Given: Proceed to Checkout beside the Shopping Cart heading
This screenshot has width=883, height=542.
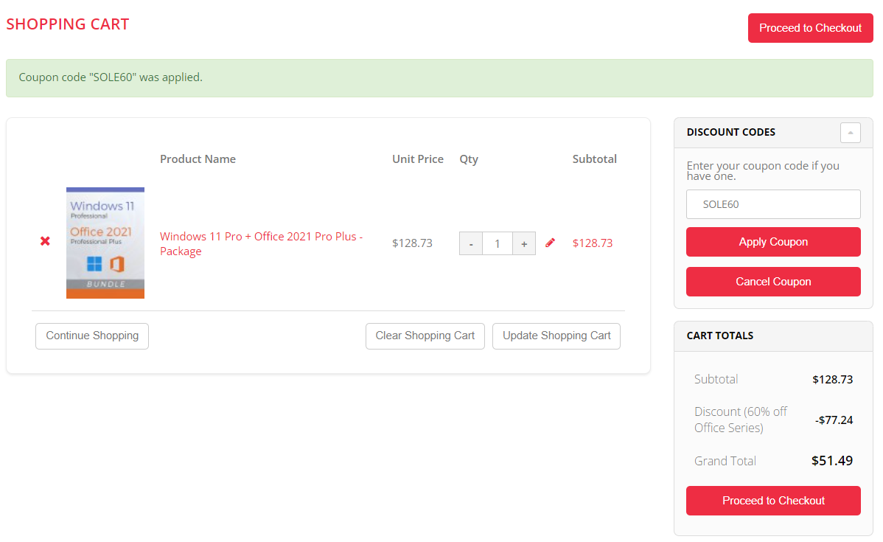Looking at the screenshot, I should coord(810,28).
